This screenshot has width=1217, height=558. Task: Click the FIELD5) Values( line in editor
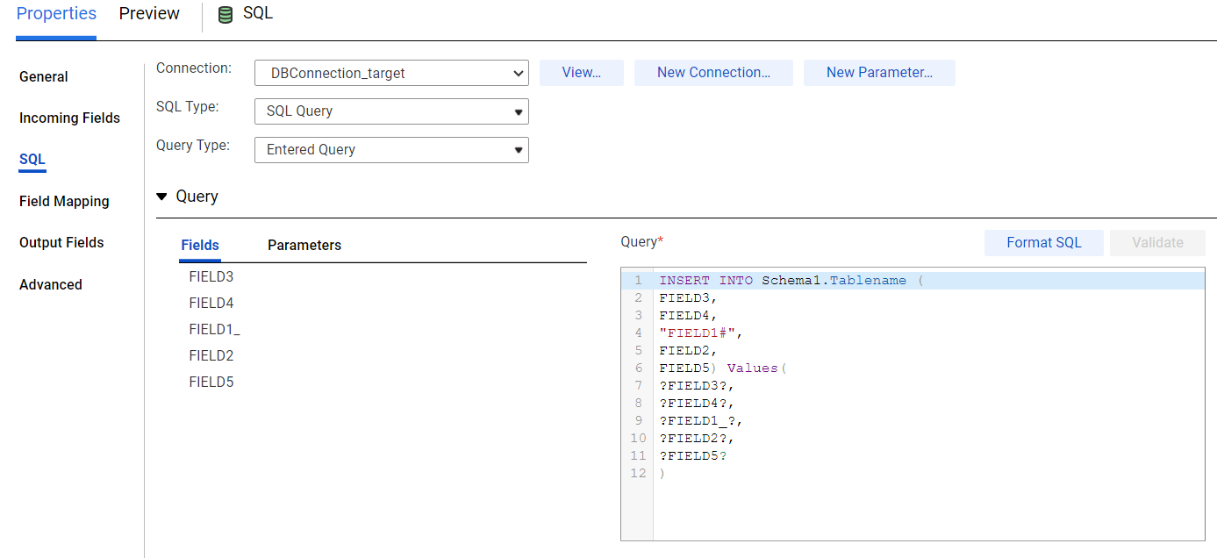click(723, 368)
